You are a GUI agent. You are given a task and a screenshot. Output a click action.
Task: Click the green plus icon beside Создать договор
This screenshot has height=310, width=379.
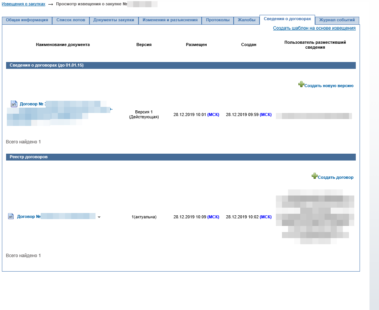(x=314, y=176)
